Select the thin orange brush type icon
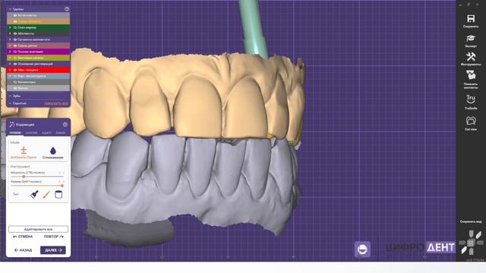 coord(46,194)
